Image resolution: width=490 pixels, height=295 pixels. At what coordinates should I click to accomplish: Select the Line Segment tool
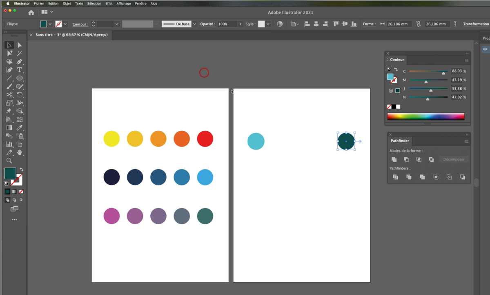point(9,78)
